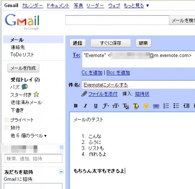Open the プライベート label
The image size is (195, 189).
[x=22, y=120]
